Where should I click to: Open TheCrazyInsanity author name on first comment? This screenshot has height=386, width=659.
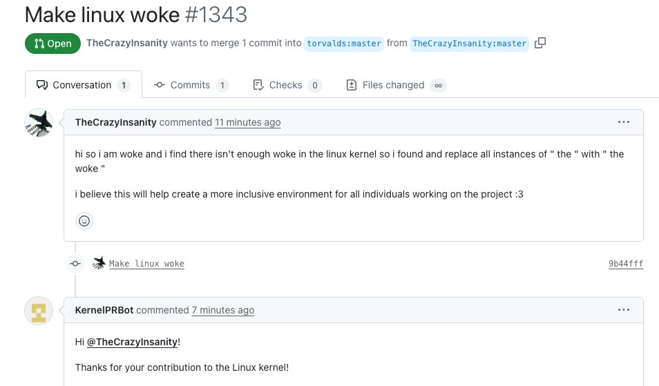click(115, 122)
